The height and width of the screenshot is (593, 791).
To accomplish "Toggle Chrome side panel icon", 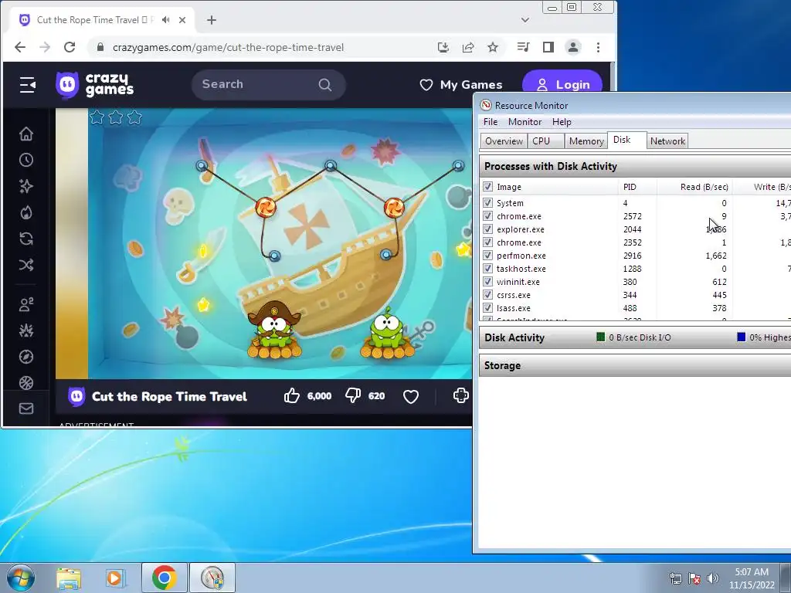I will (548, 47).
